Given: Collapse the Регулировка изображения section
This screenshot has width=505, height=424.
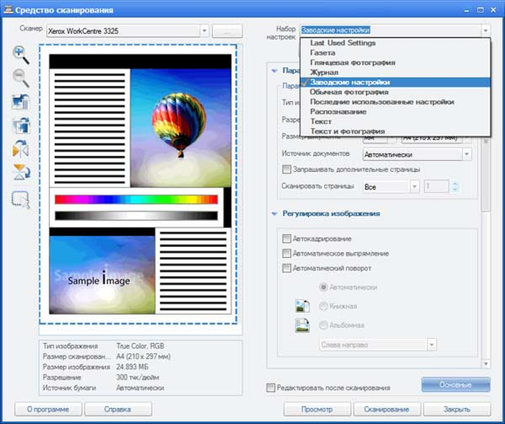Looking at the screenshot, I should point(274,214).
